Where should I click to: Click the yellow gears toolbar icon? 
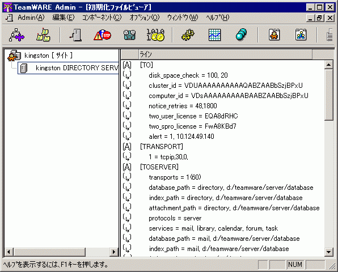[x=188, y=35]
